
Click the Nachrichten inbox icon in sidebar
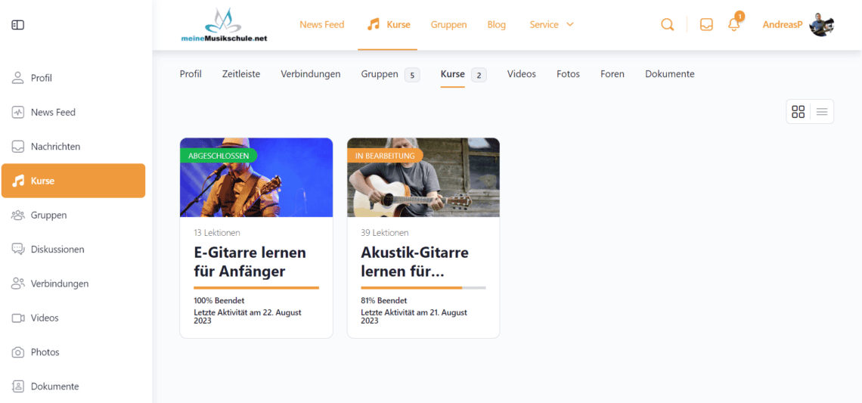(18, 146)
